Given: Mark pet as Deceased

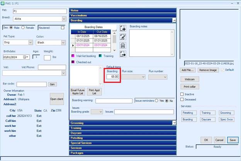Looking at the screenshot, I should [182, 99].
